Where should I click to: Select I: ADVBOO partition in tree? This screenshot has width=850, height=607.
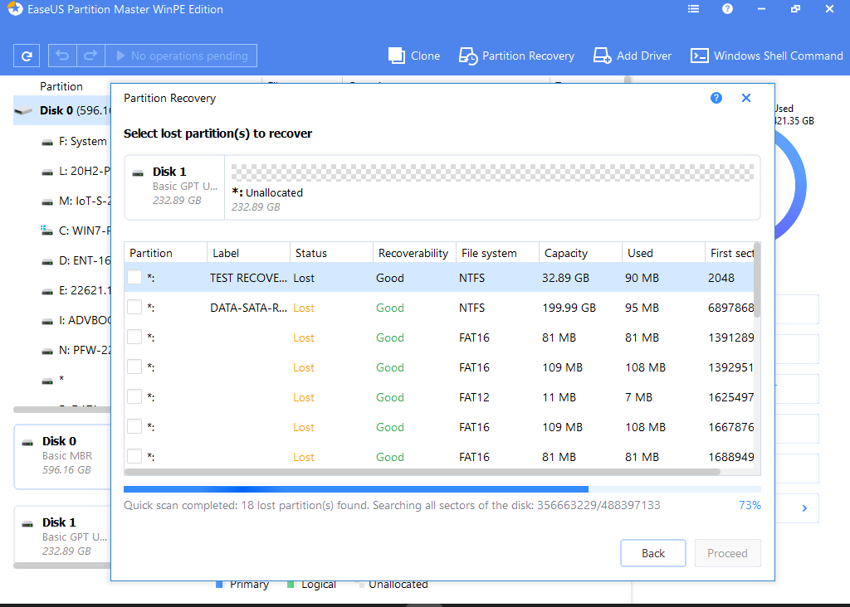75,320
